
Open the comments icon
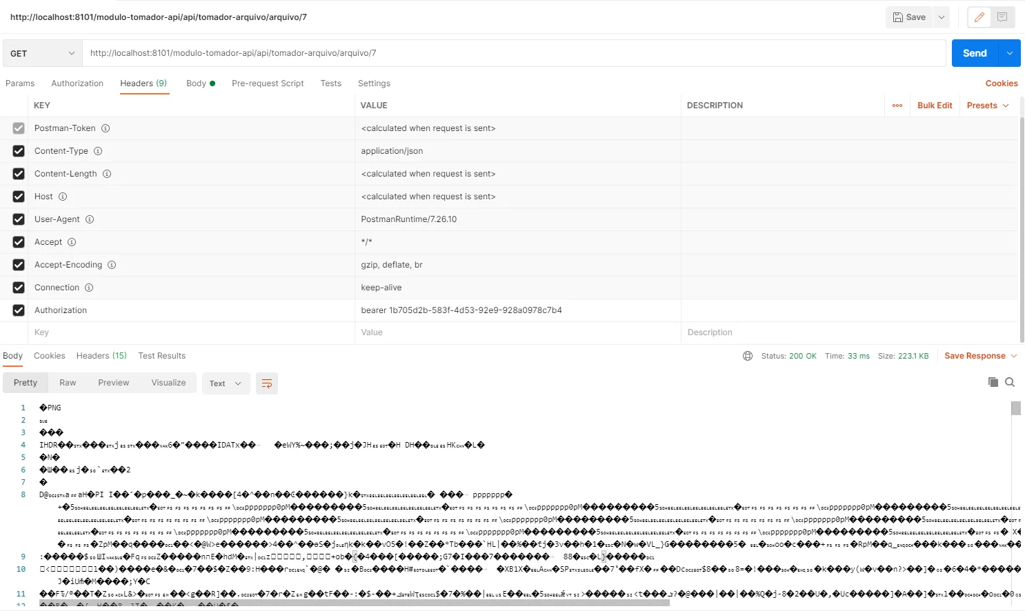pyautogui.click(x=1002, y=17)
